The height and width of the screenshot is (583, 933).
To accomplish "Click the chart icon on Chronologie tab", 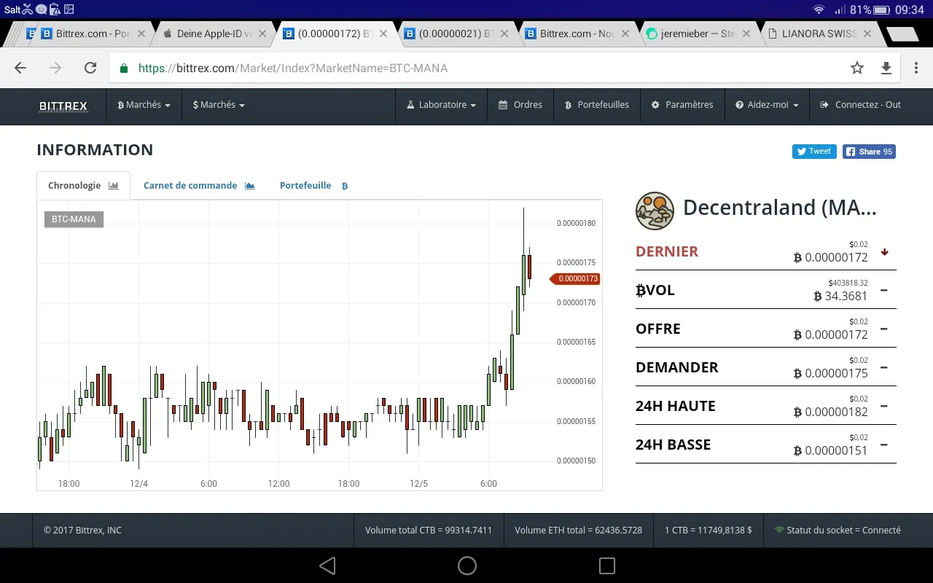I will (x=113, y=186).
